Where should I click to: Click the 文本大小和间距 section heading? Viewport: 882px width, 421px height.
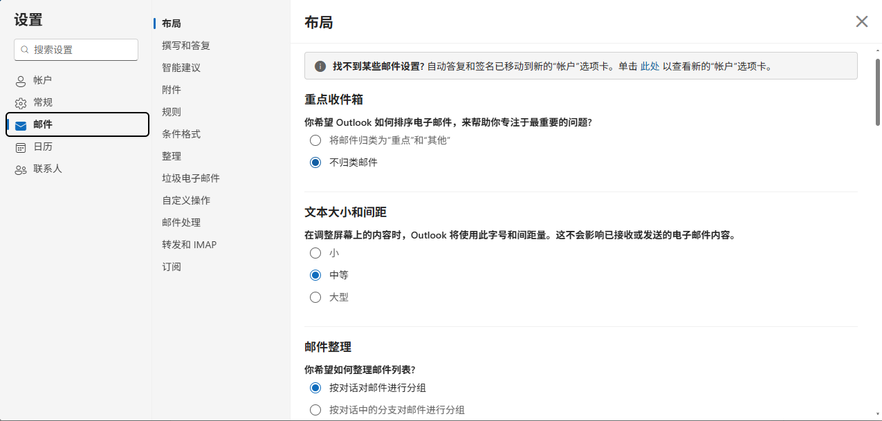click(x=345, y=212)
